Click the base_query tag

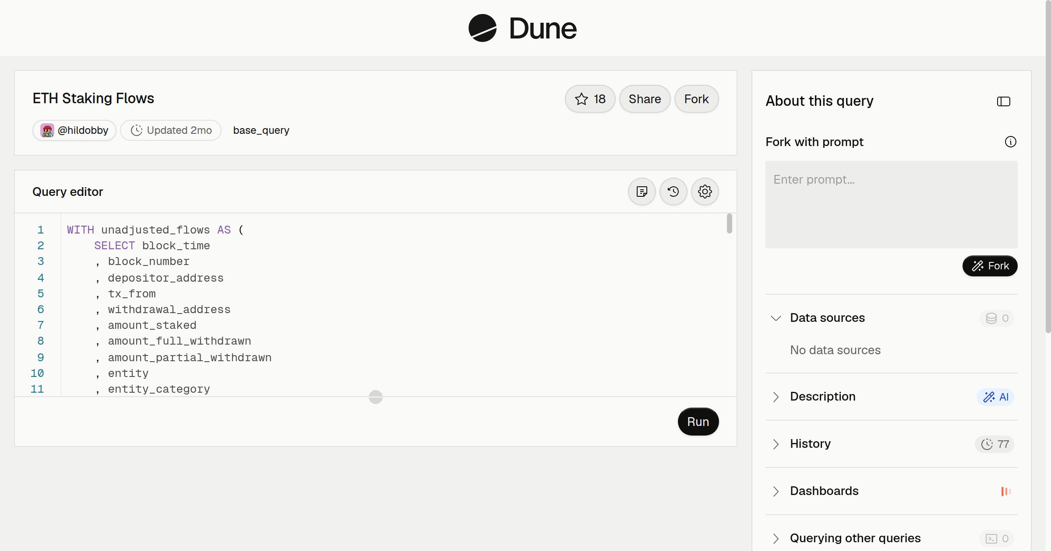click(x=261, y=130)
